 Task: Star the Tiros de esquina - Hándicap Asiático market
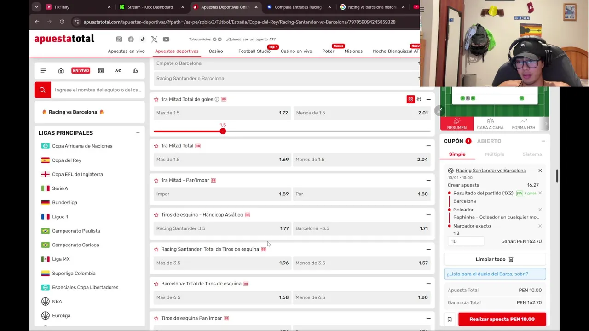[156, 215]
